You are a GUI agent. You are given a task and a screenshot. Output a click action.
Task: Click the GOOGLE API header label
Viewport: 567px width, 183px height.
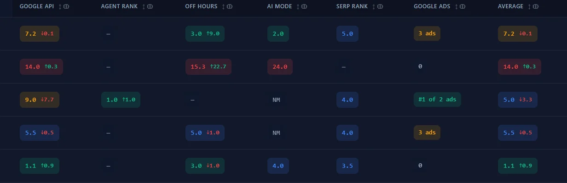37,6
